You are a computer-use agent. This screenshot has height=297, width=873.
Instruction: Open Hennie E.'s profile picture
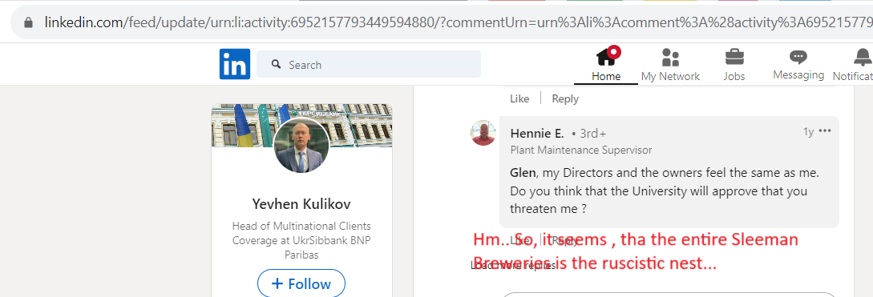[483, 133]
